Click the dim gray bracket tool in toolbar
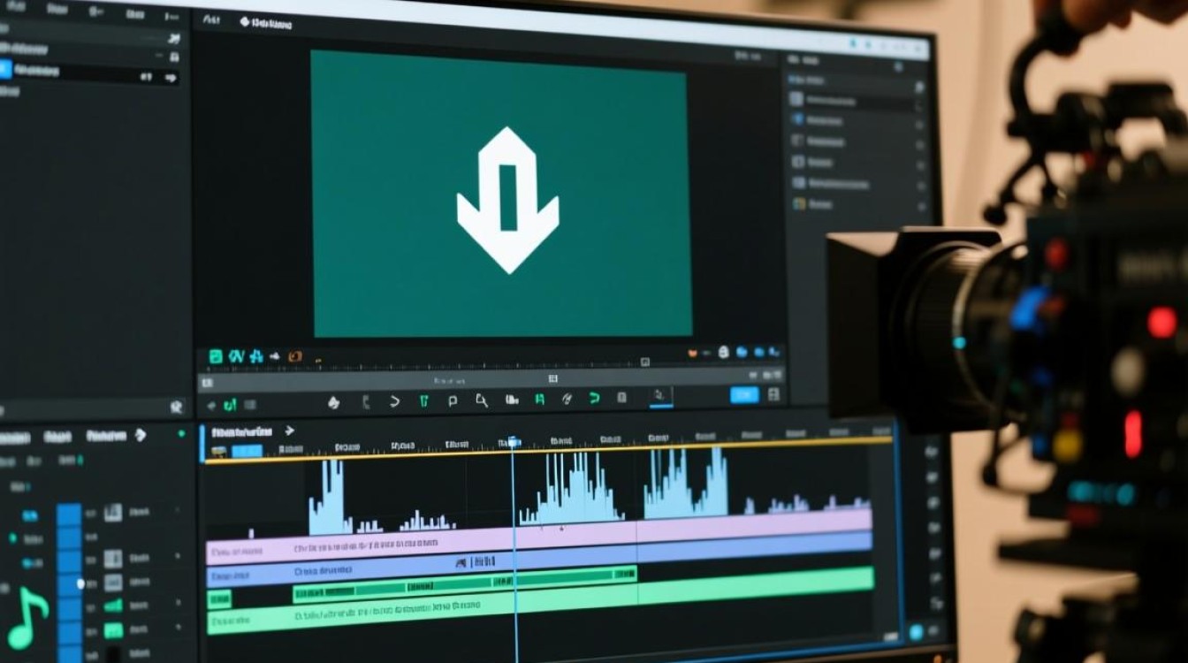1188x663 pixels. (x=365, y=402)
